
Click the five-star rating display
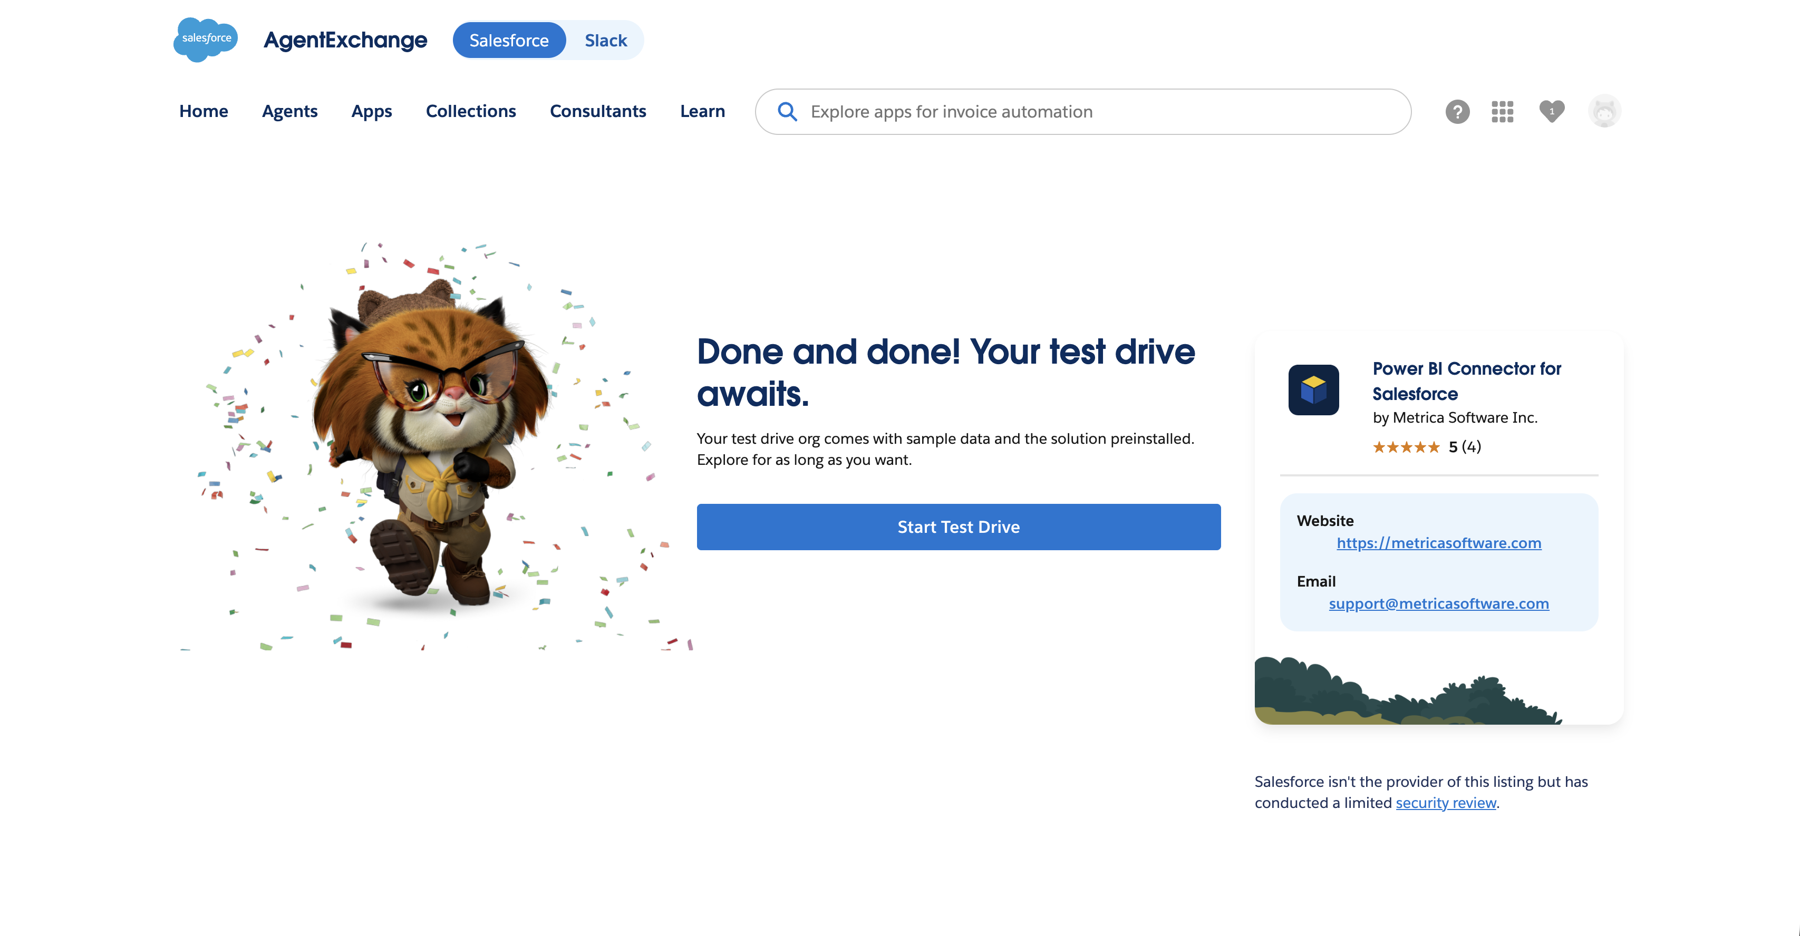point(1406,447)
